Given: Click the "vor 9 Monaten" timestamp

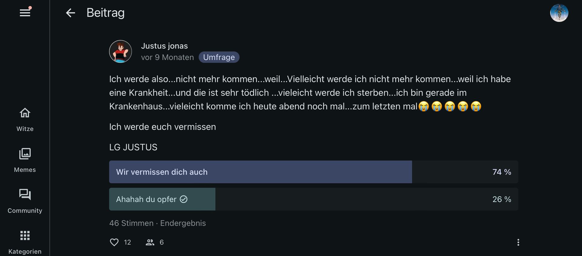Looking at the screenshot, I should pyautogui.click(x=167, y=57).
